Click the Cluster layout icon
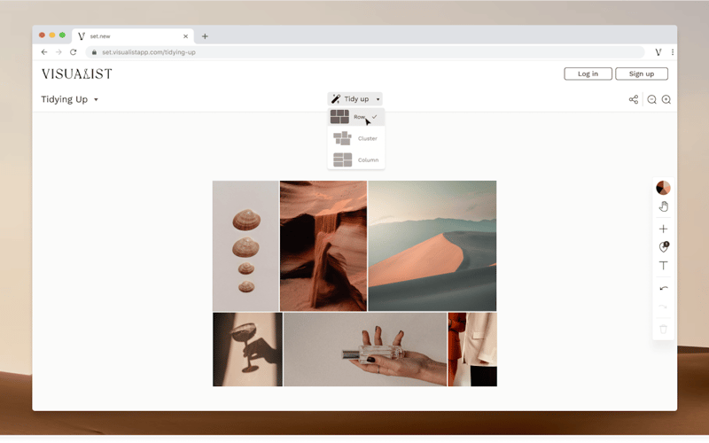709x443 pixels. [342, 138]
